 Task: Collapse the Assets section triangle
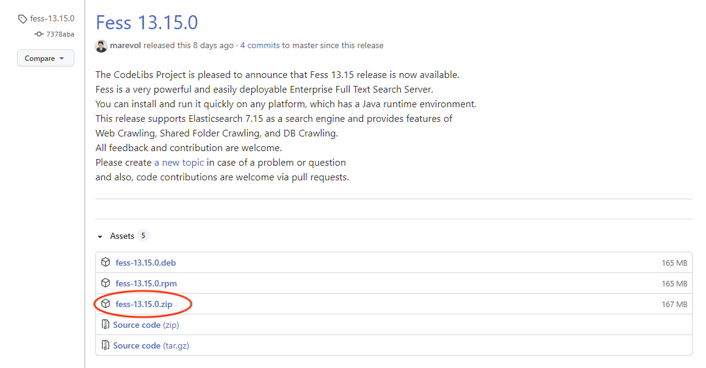click(100, 236)
